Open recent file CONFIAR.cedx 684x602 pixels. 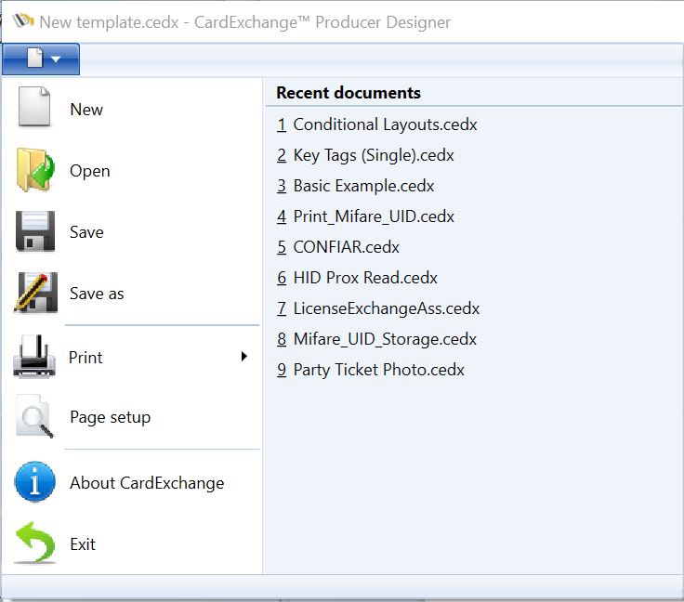[x=338, y=247]
